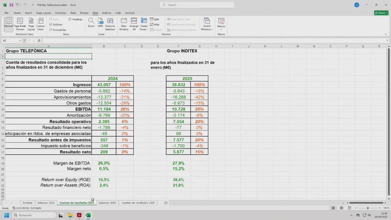Switch to the Insert tab
This screenshot has height=220, width=391.
[x=28, y=13]
